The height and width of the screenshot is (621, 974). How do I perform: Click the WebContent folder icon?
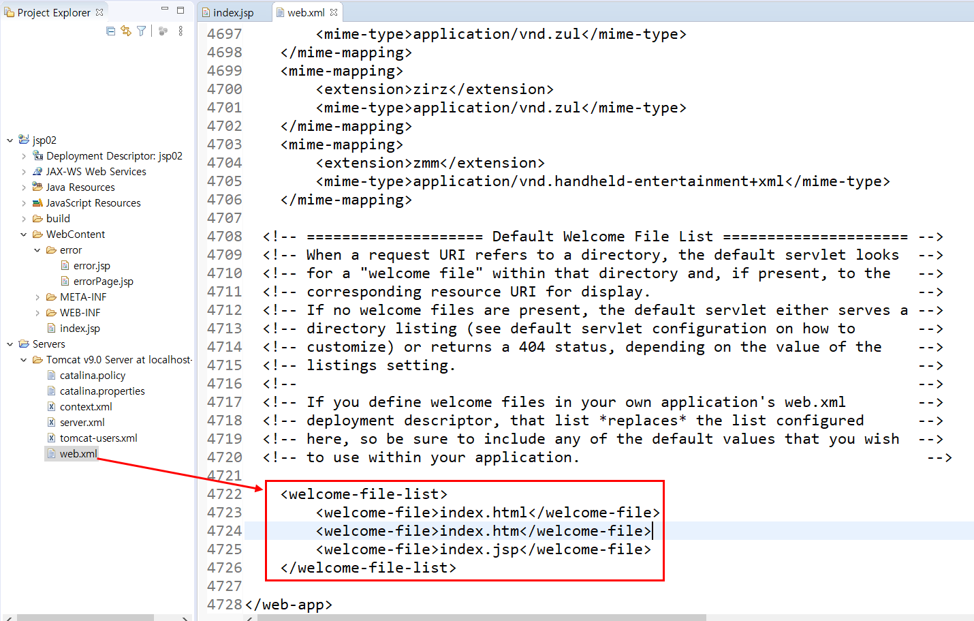point(38,234)
